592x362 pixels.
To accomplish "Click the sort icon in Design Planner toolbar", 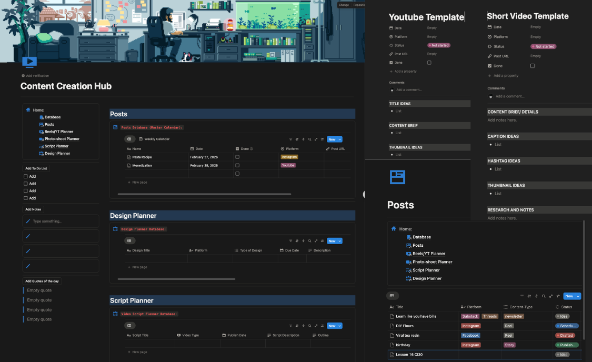I will click(x=297, y=241).
